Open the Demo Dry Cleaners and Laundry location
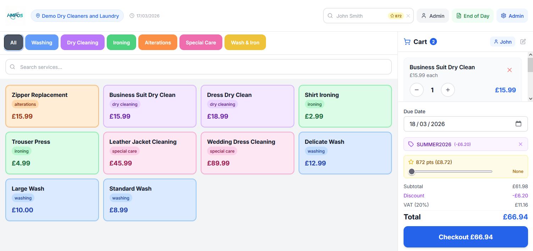The image size is (533, 251). pyautogui.click(x=77, y=16)
